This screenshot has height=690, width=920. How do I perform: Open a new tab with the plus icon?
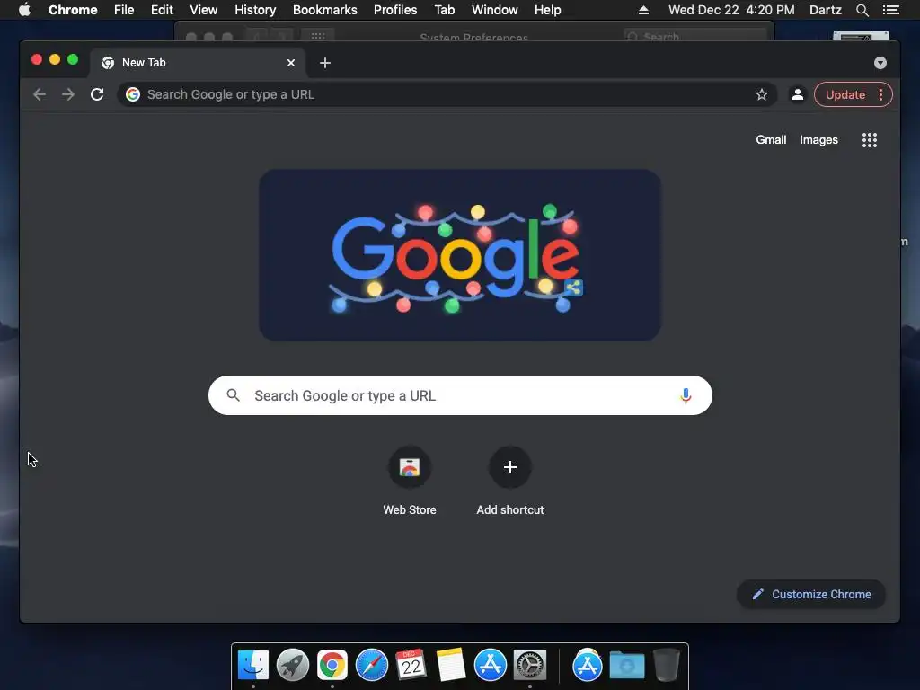click(325, 63)
